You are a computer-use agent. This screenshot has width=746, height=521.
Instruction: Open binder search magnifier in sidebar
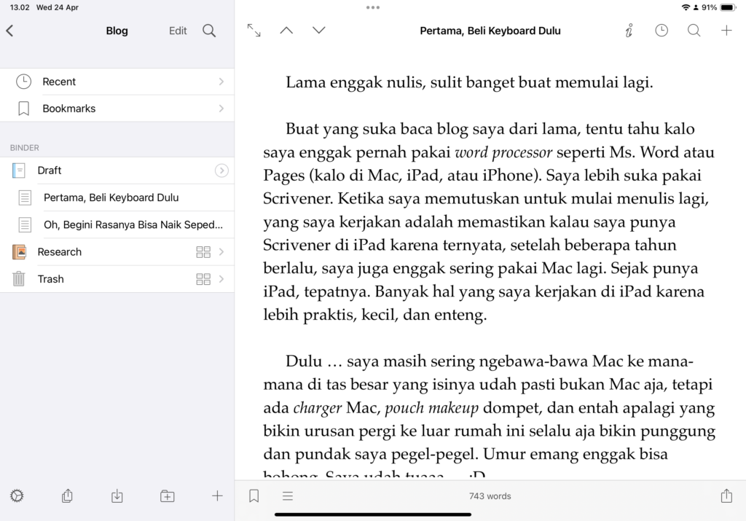(x=209, y=31)
